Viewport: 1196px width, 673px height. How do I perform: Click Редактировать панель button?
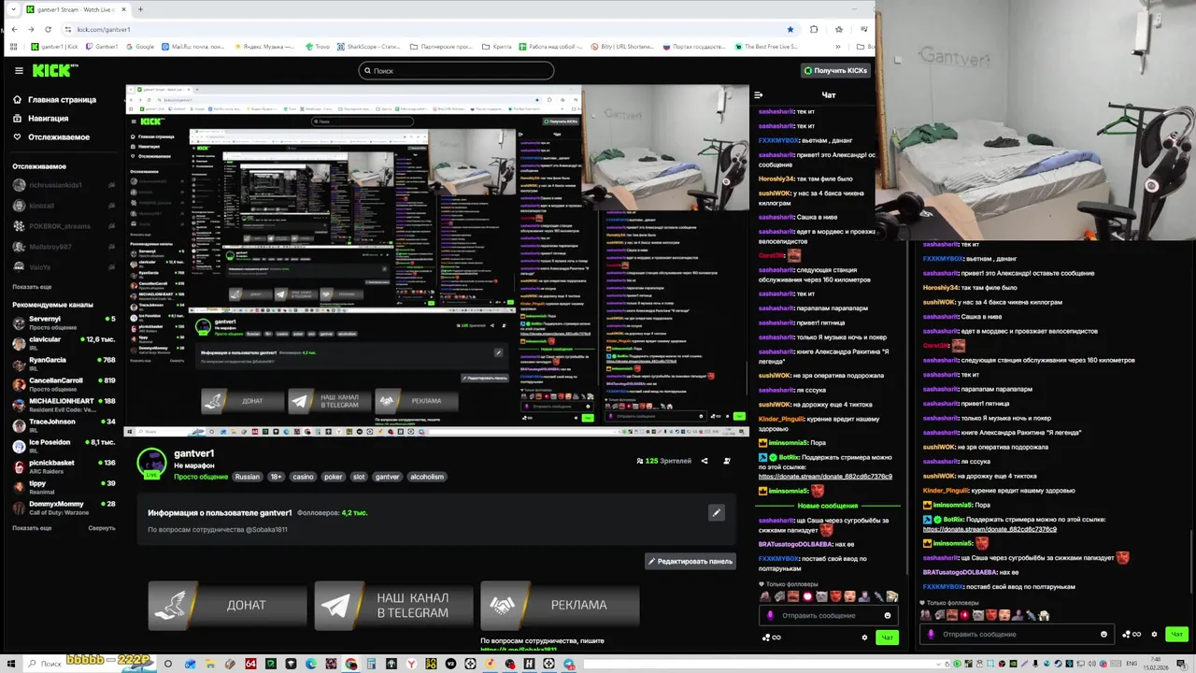click(x=691, y=562)
